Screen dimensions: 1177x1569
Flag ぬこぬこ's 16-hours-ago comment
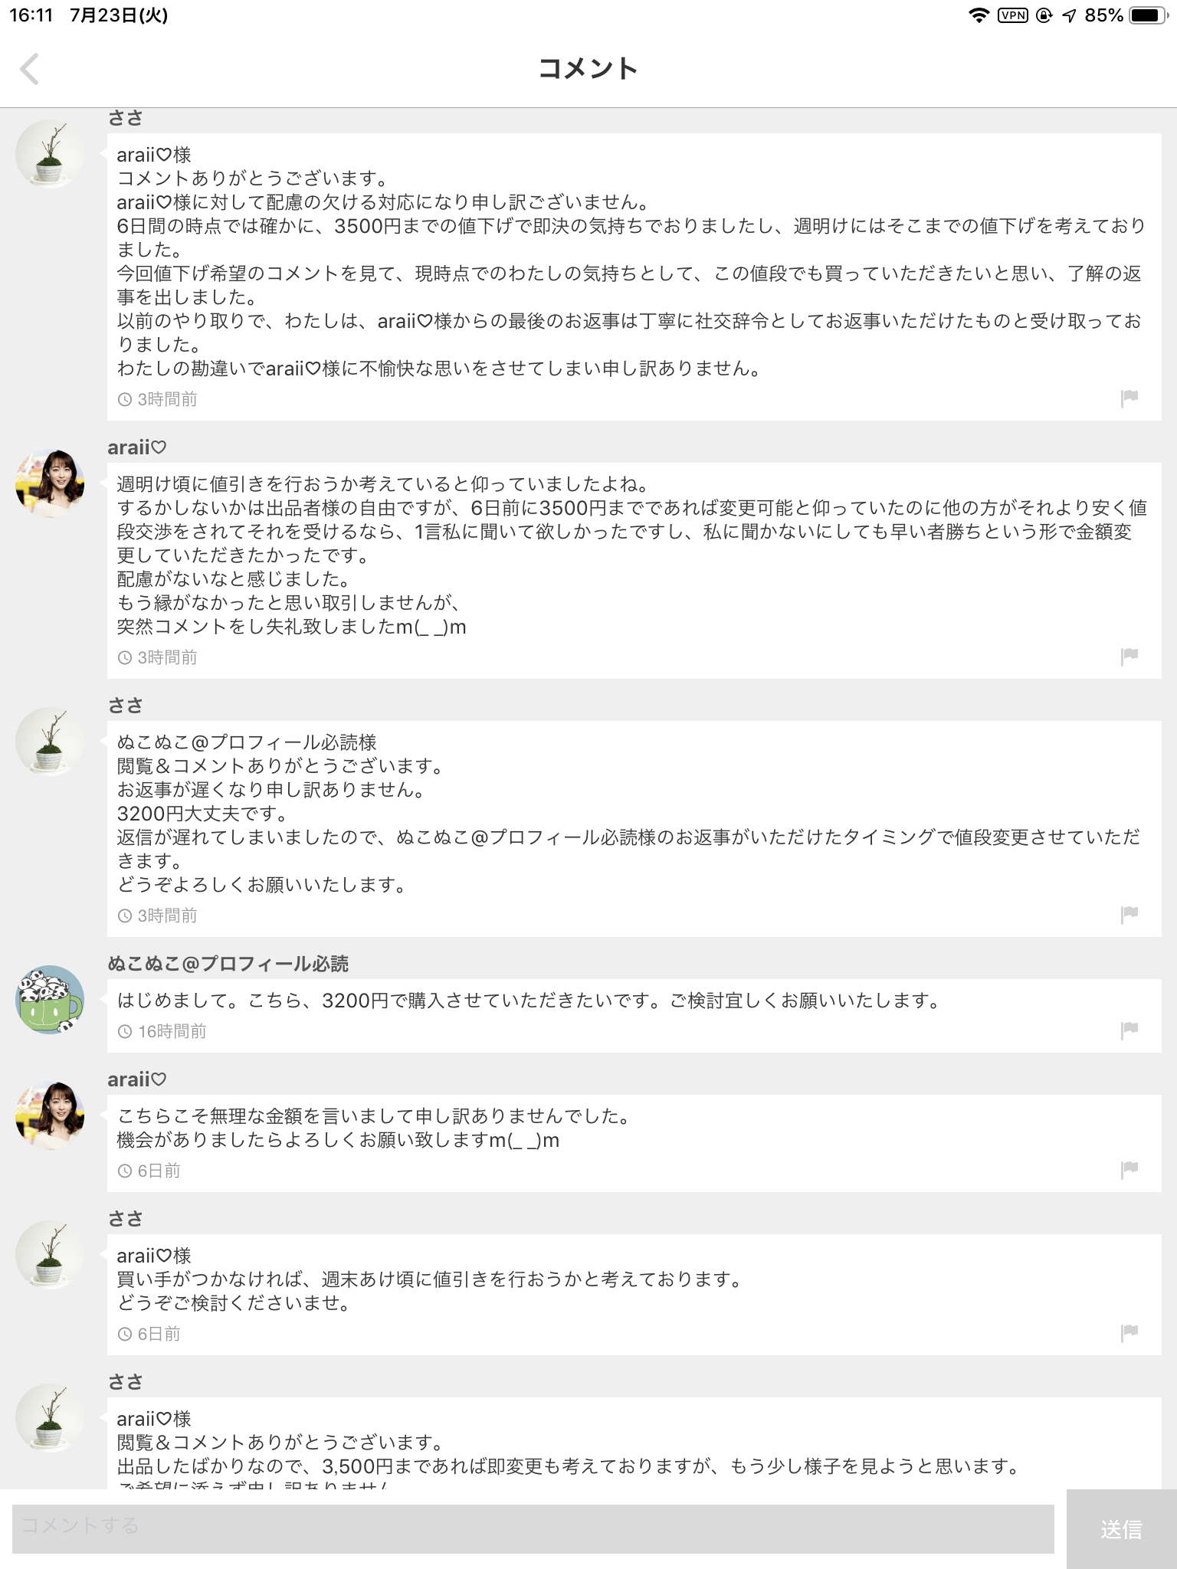pos(1129,1030)
